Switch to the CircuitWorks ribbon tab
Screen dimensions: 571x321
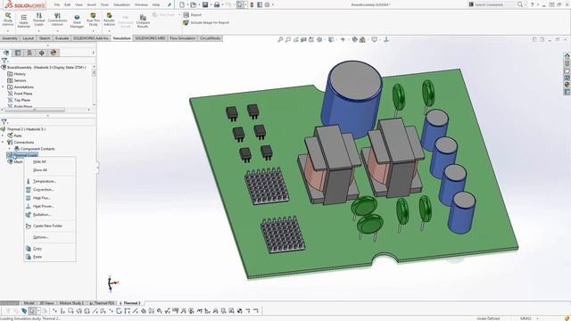[x=211, y=38]
